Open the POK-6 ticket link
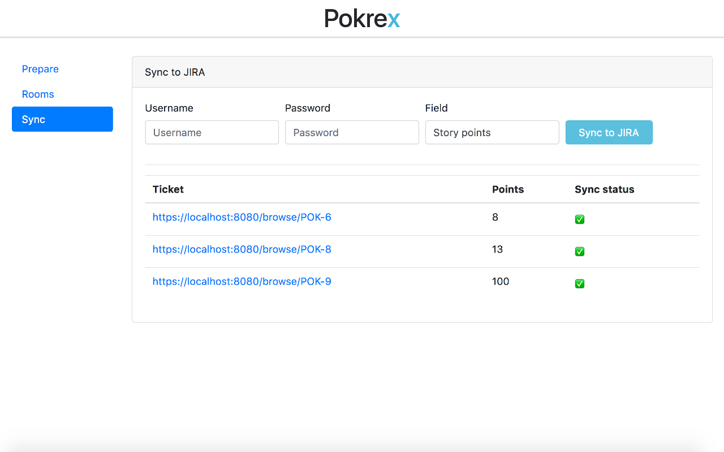 (242, 217)
